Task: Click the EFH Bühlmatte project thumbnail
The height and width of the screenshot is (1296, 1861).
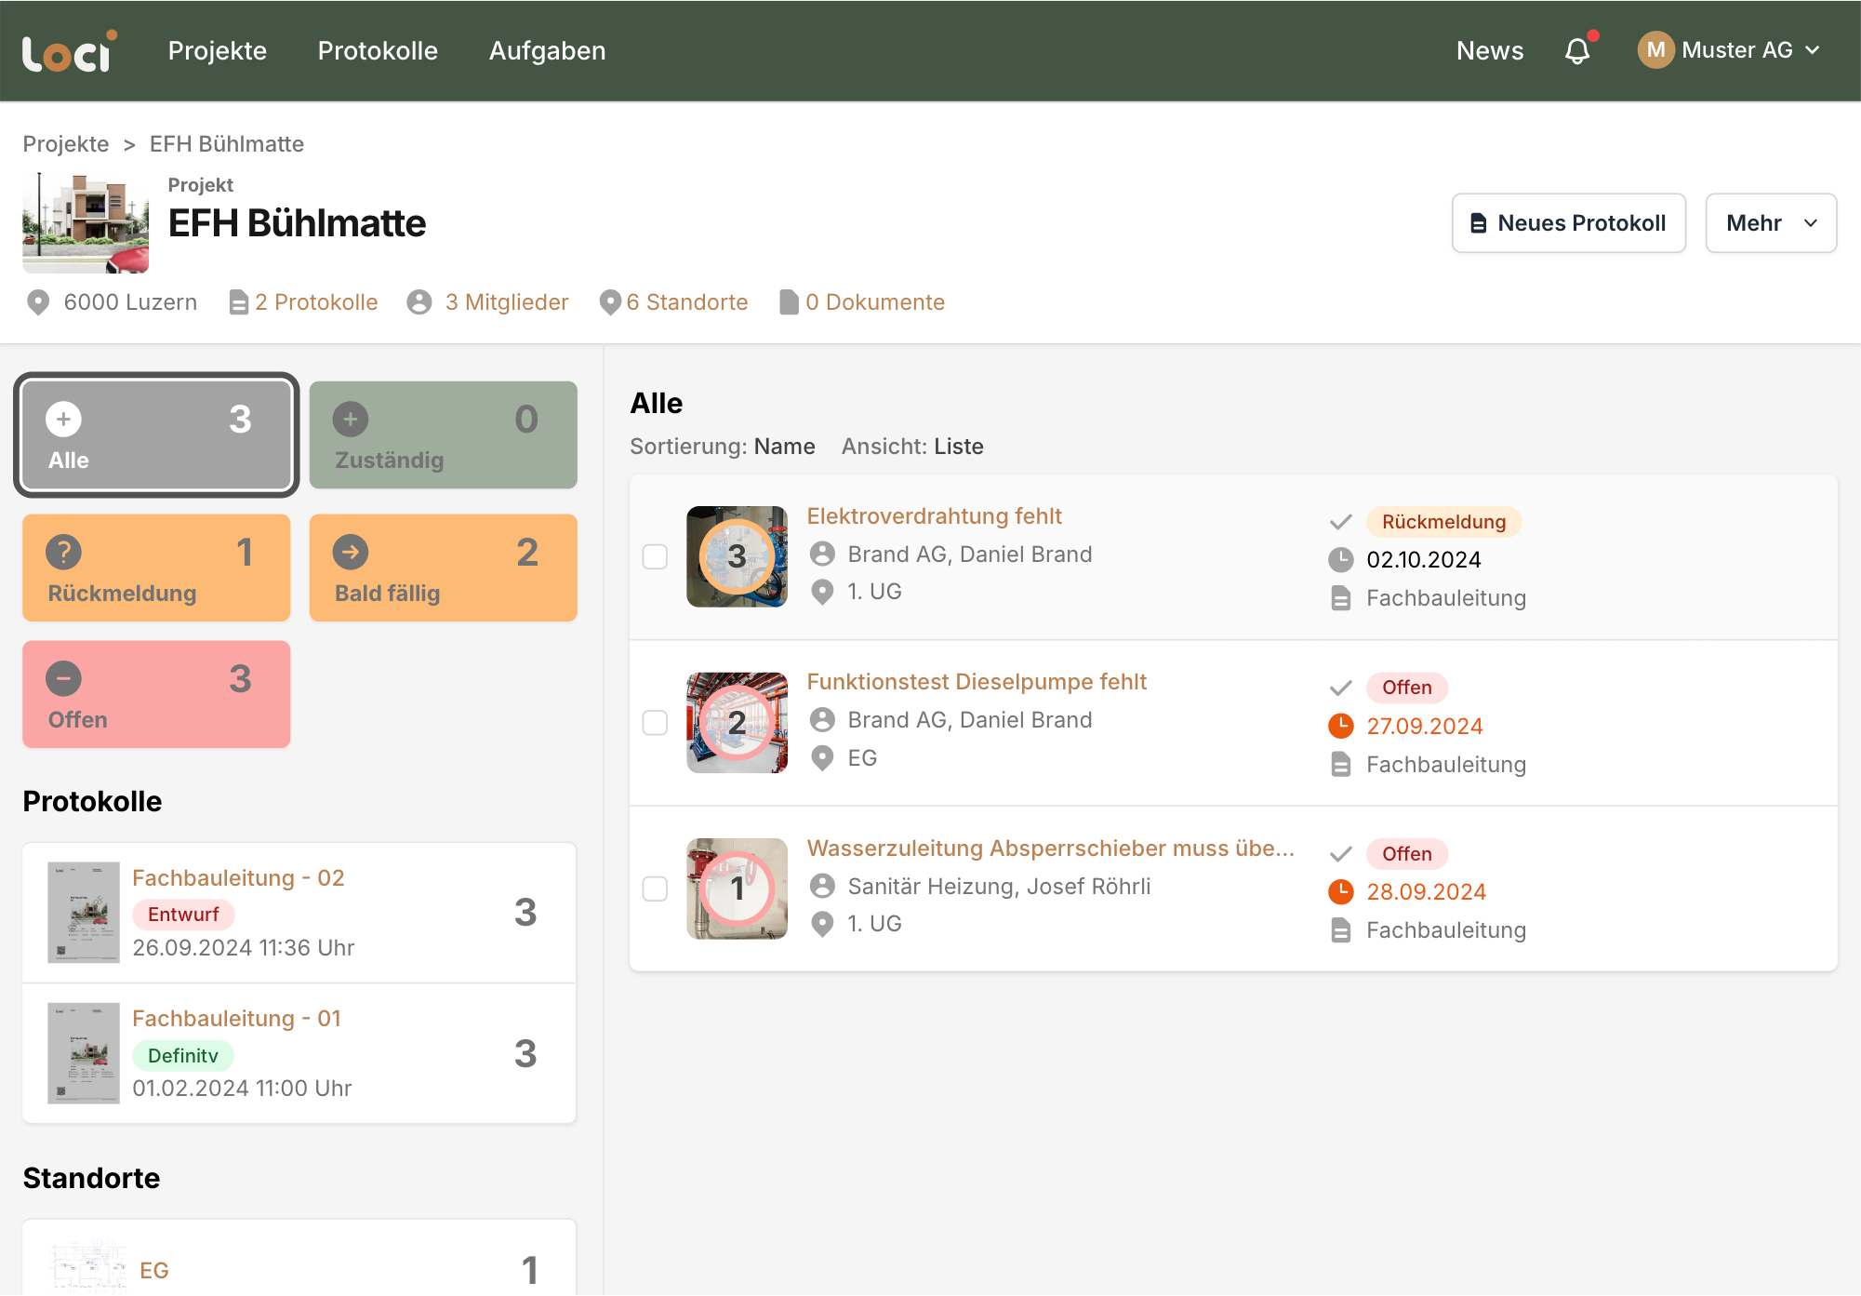Action: pos(85,221)
